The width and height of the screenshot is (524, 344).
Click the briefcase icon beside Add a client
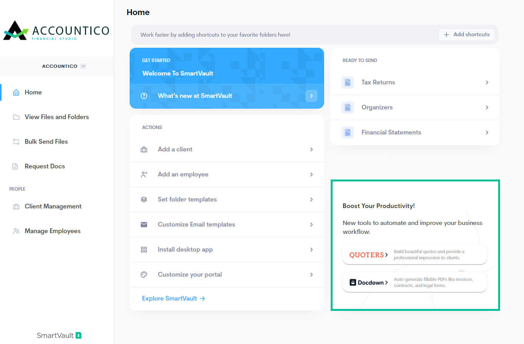[144, 149]
